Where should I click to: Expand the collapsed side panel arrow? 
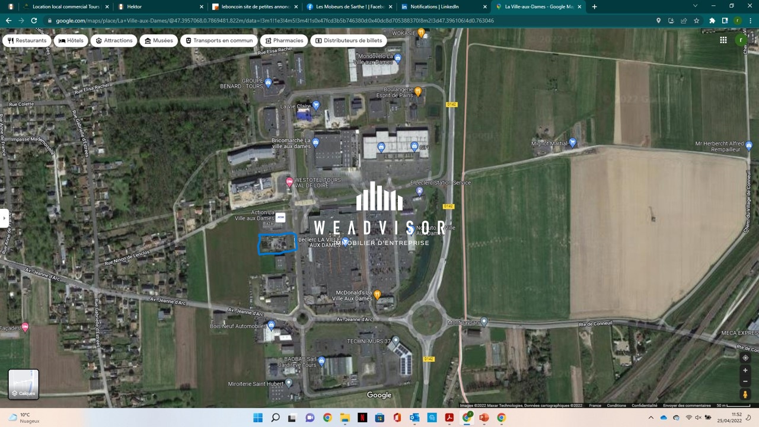[4, 218]
